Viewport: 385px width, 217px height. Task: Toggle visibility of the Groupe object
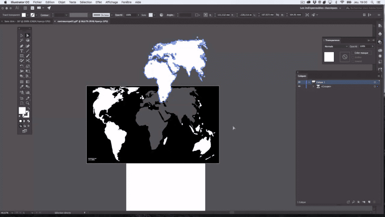click(299, 86)
